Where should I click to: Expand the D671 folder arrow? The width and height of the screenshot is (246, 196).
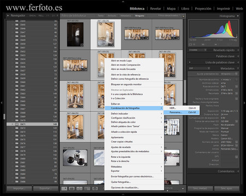[x=13, y=124]
